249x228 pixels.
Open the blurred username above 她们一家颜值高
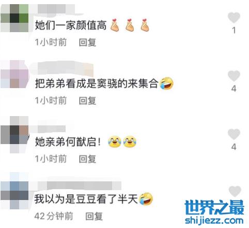56,9
